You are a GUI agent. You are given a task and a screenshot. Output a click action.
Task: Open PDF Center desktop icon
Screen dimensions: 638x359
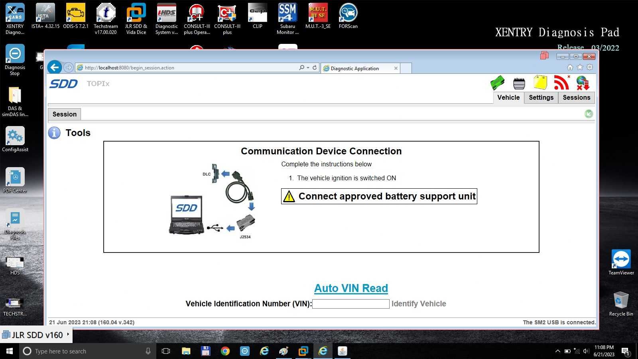tap(15, 180)
